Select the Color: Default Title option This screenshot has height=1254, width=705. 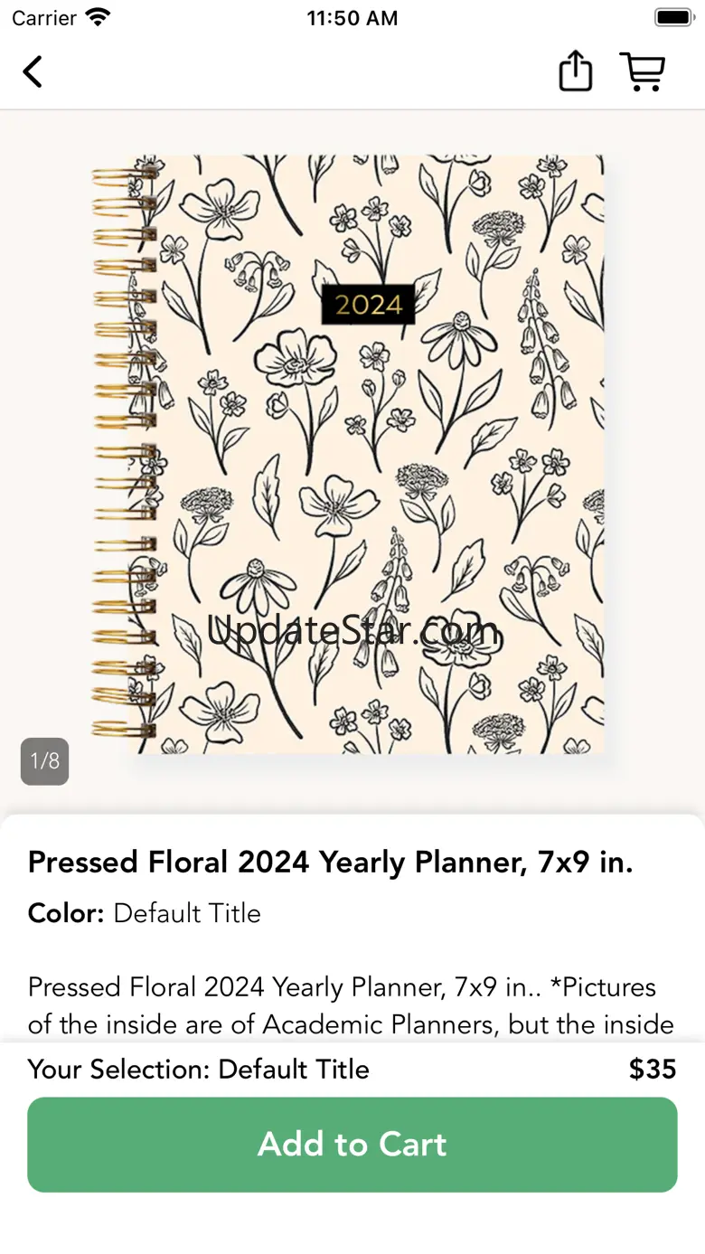pos(145,913)
